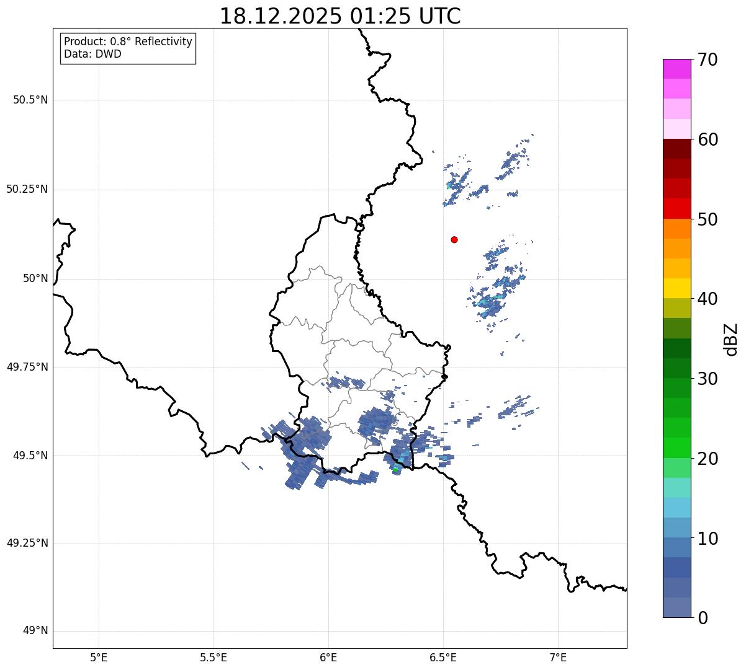The width and height of the screenshot is (746, 670).
Task: Click the 50.5°N latitude label
Action: (x=30, y=100)
